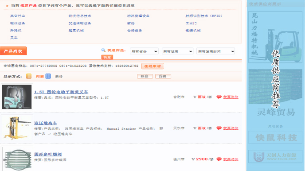Open the 工业门 category link
Viewport: 305px width, 171px height.
click(x=191, y=23)
